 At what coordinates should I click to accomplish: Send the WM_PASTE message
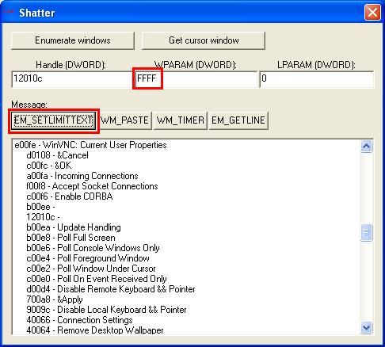[124, 120]
